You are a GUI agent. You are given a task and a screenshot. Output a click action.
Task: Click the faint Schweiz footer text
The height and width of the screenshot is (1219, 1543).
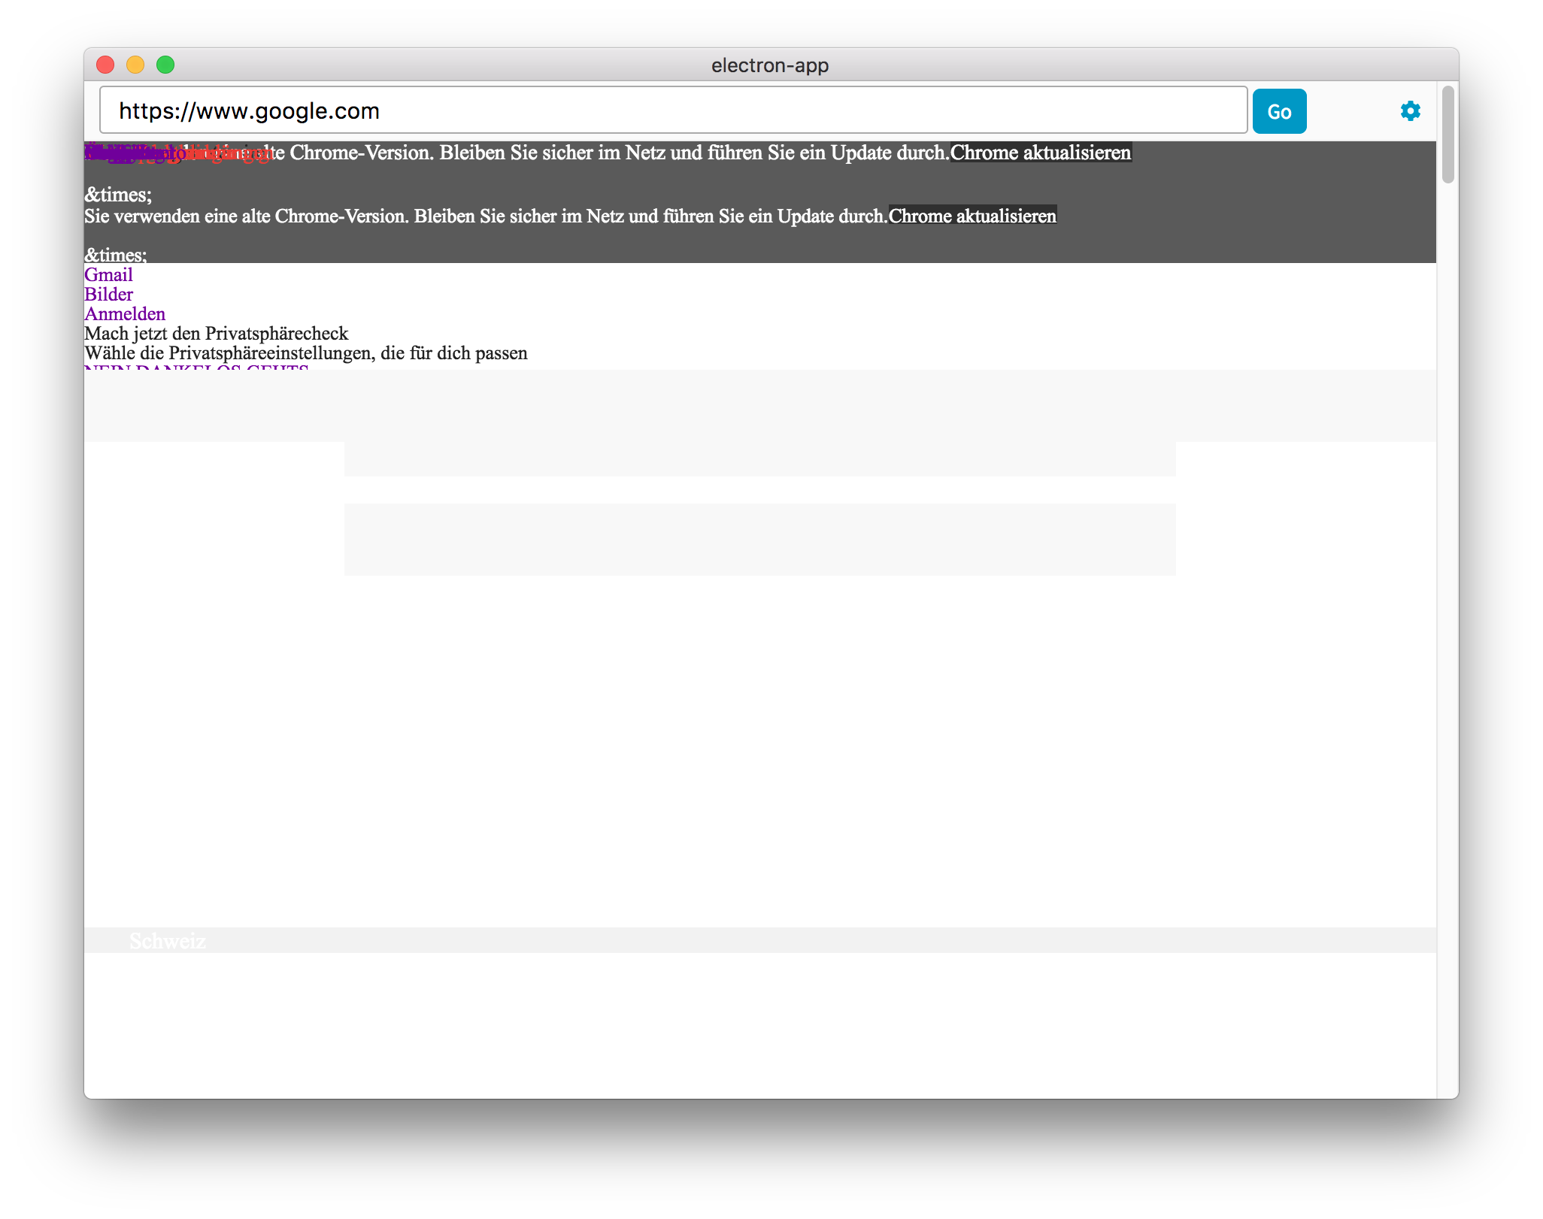(x=167, y=941)
